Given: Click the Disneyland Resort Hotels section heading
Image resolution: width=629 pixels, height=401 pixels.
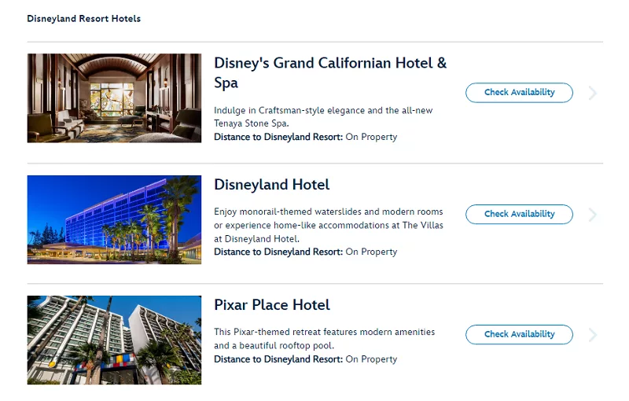Looking at the screenshot, I should 84,18.
